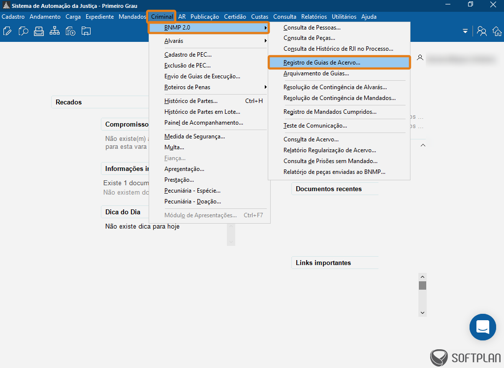Click the users icon in top right toolbar
The height and width of the screenshot is (368, 504).
(481, 31)
